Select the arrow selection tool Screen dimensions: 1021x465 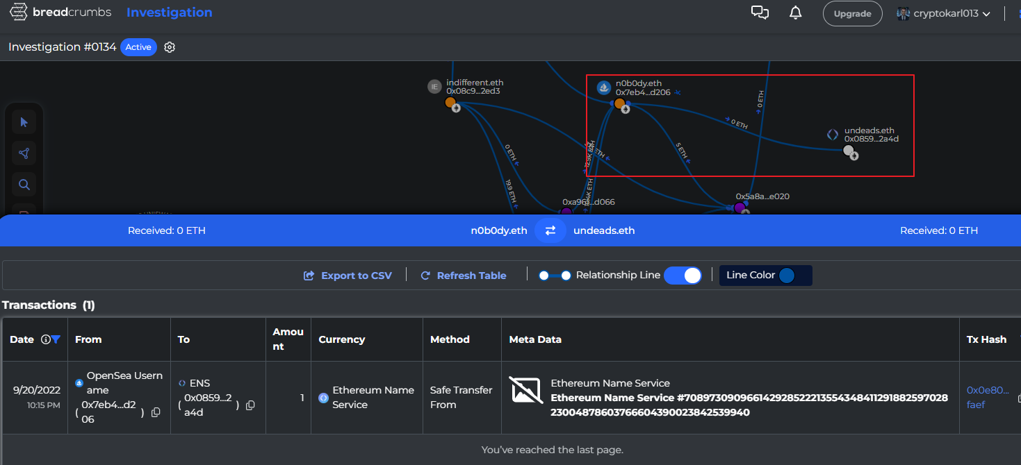point(24,121)
